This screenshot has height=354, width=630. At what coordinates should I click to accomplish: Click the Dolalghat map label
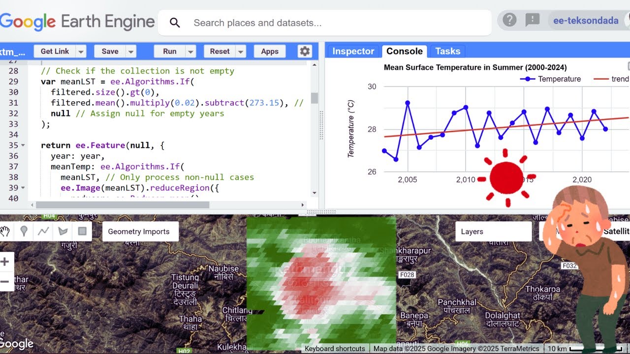(503, 320)
